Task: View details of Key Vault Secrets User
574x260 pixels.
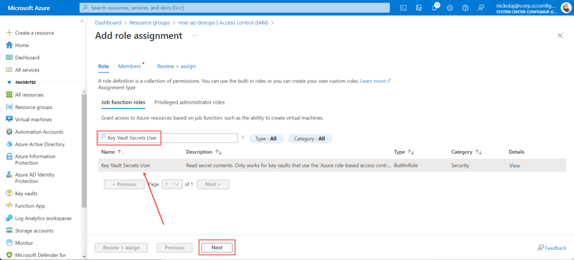Action: click(515, 166)
